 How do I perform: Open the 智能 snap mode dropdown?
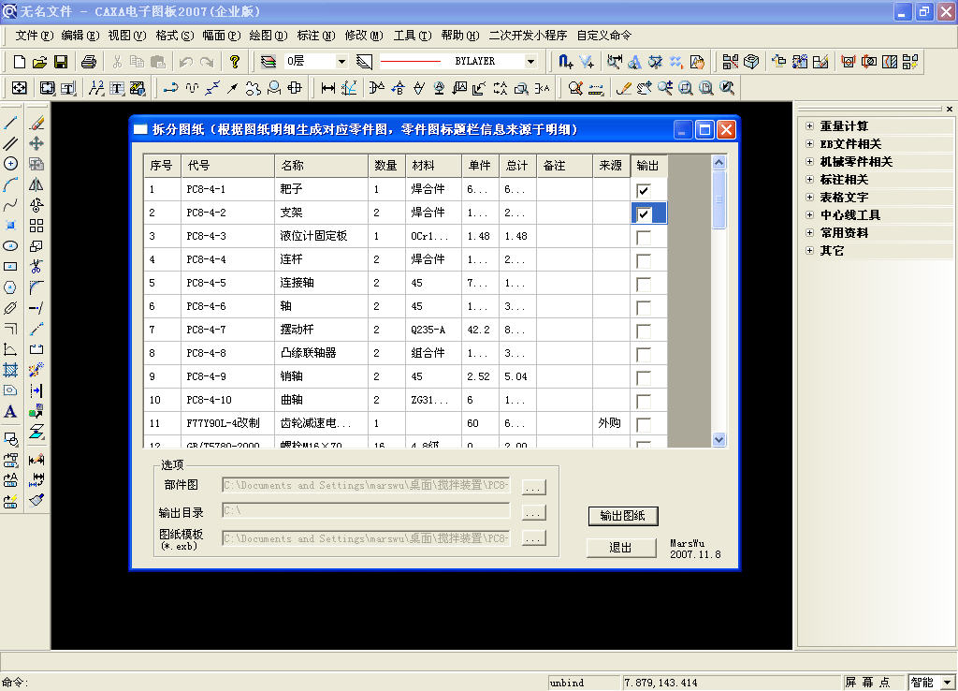948,683
